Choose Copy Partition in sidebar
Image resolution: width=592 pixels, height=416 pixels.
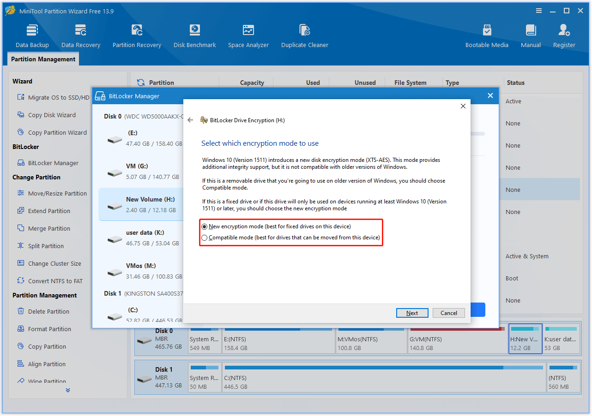41,346
